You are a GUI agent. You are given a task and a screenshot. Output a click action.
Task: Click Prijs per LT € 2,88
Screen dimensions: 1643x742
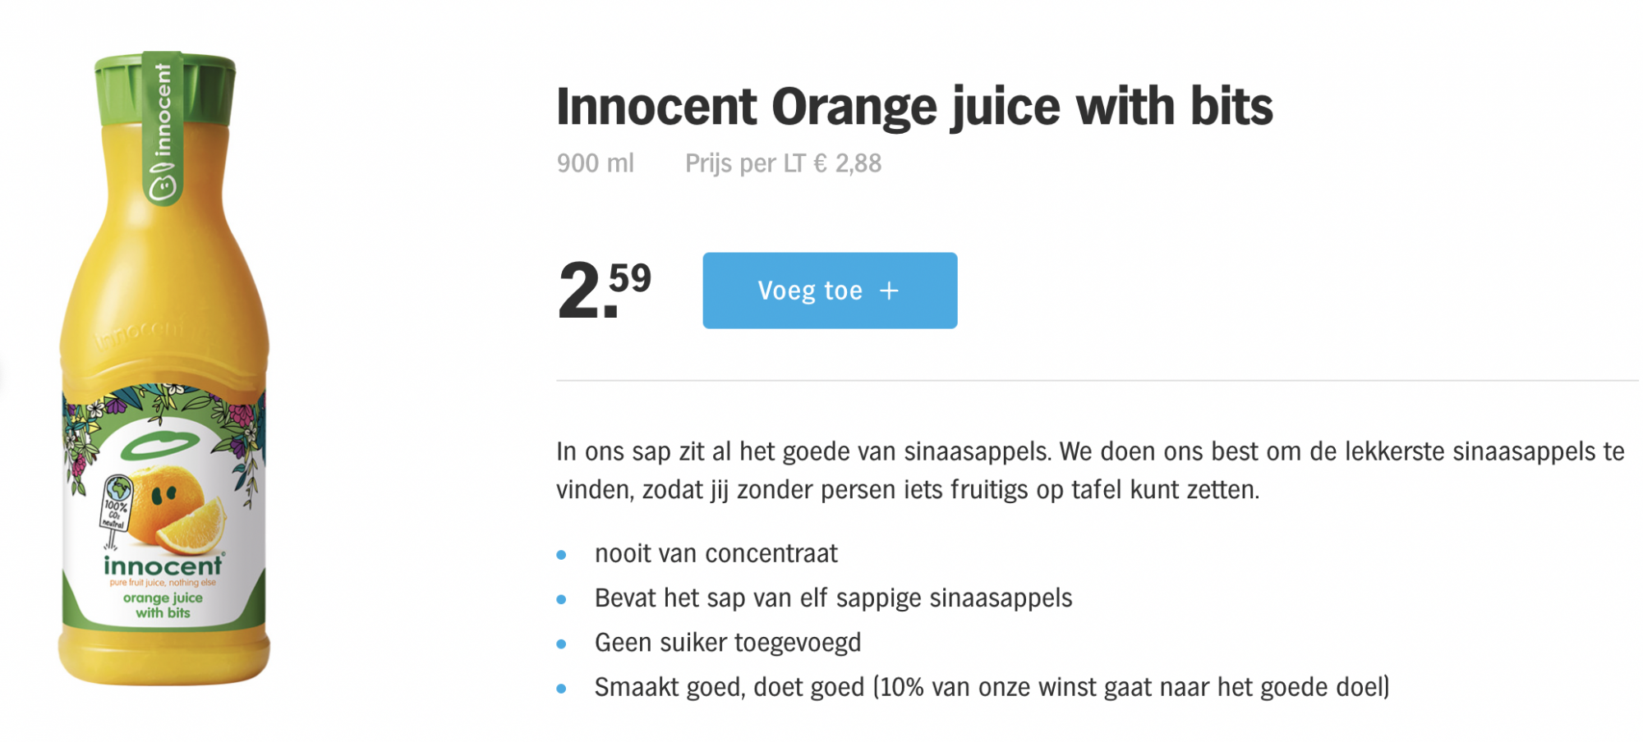tap(783, 163)
